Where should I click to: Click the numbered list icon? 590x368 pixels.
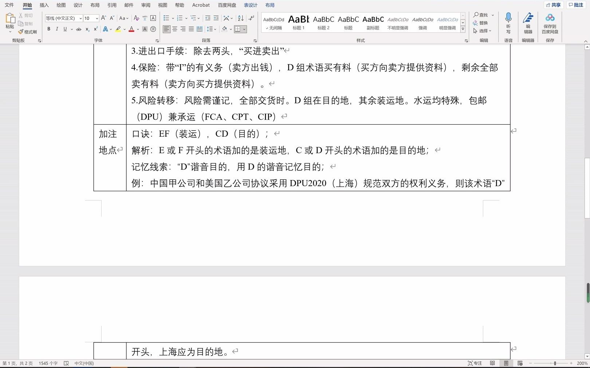[x=180, y=18]
